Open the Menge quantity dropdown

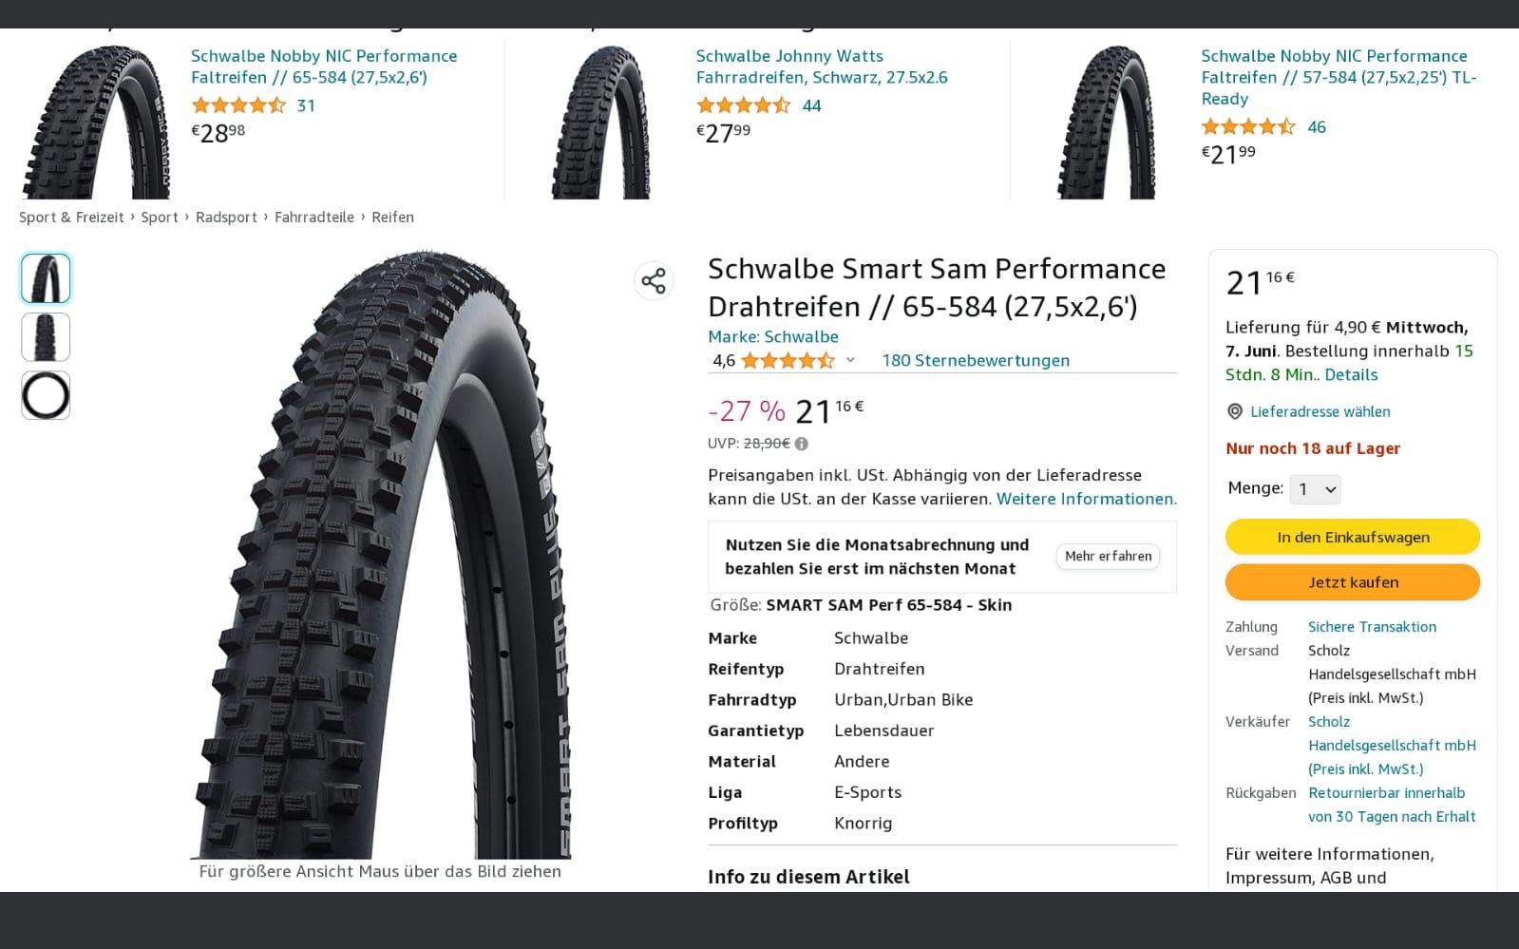point(1316,489)
